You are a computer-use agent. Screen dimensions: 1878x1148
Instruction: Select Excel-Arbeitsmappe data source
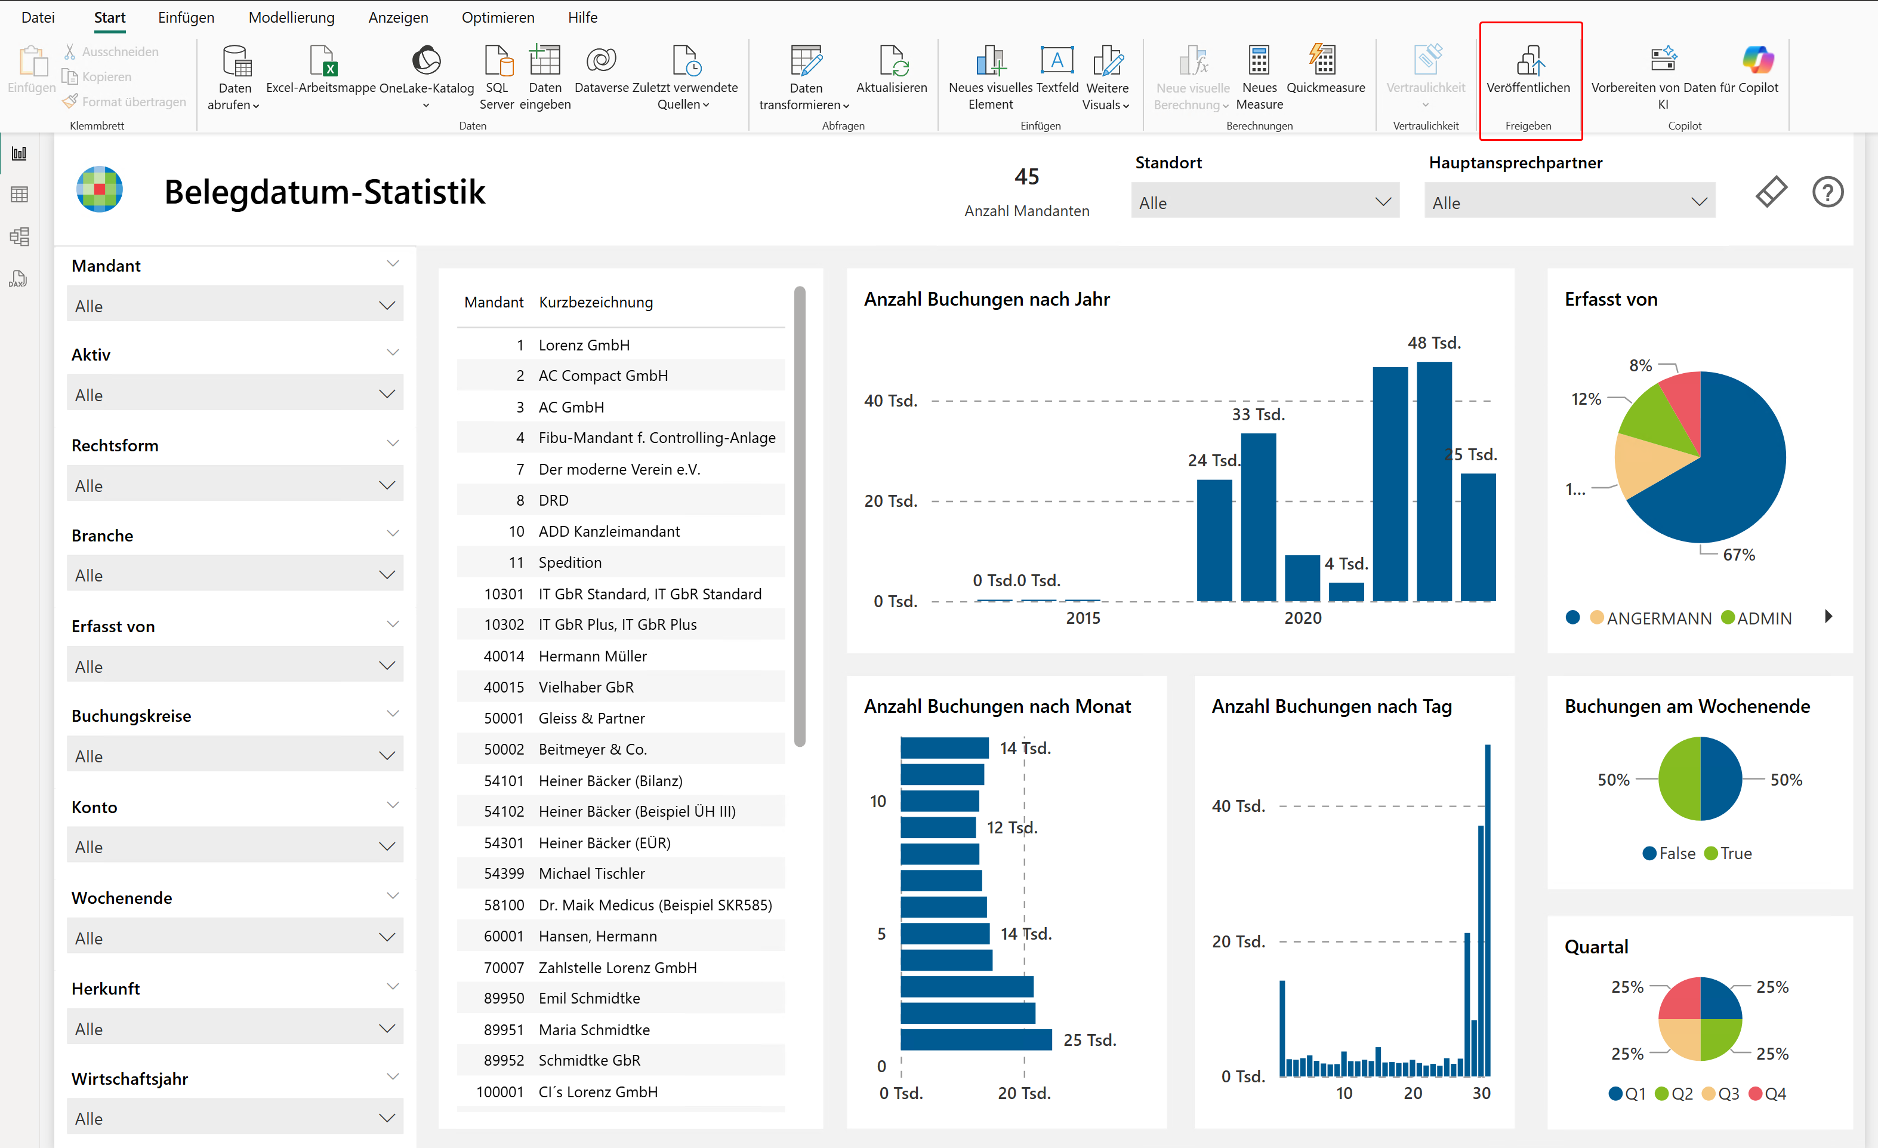click(x=322, y=70)
